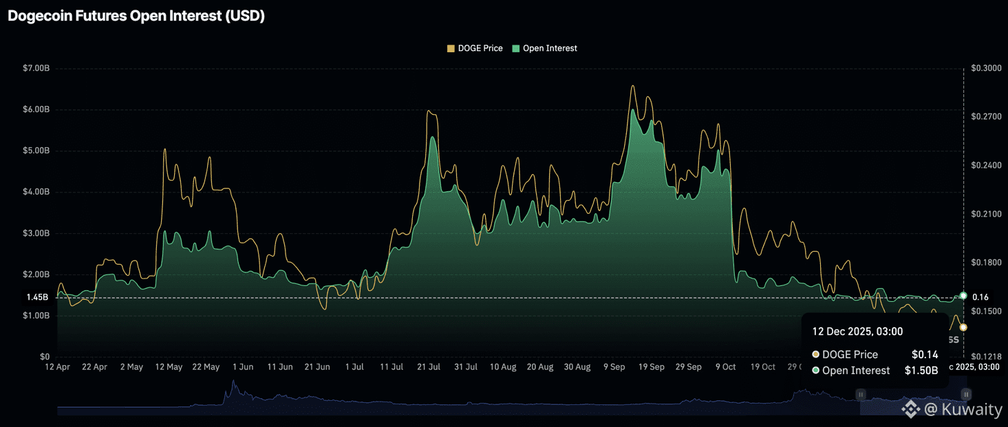This screenshot has height=427, width=1008.
Task: Toggle the Open Interest legend series
Action: 549,48
